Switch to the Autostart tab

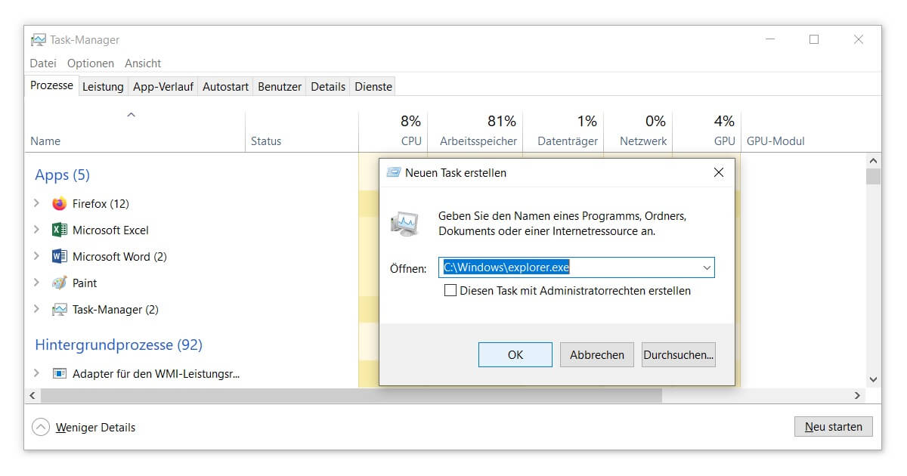(225, 87)
